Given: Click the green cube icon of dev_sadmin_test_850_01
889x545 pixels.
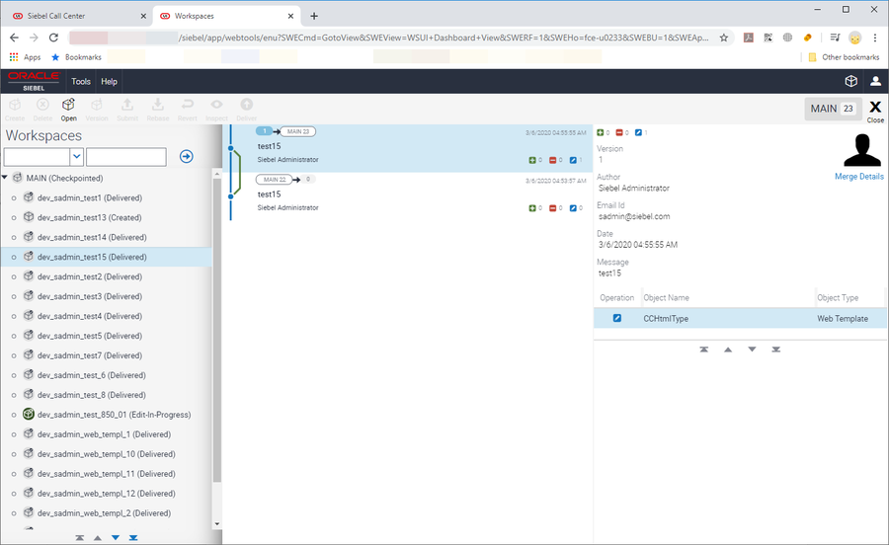Looking at the screenshot, I should (x=29, y=414).
